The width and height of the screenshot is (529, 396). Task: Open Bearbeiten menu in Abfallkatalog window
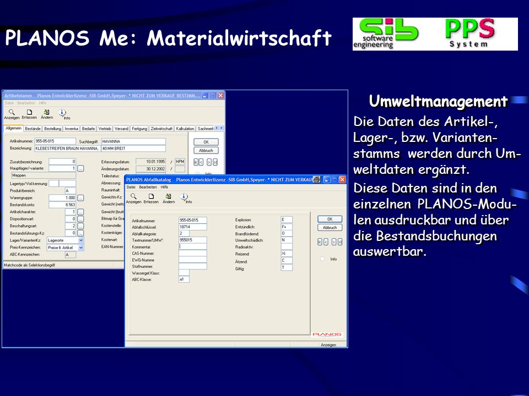pyautogui.click(x=148, y=187)
